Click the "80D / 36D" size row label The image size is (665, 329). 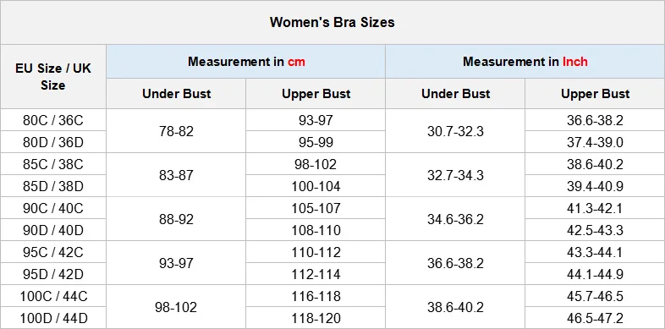point(53,142)
